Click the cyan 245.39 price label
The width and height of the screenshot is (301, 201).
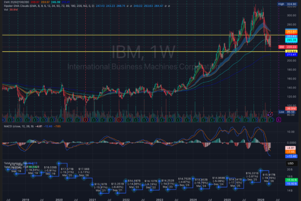point(291,40)
